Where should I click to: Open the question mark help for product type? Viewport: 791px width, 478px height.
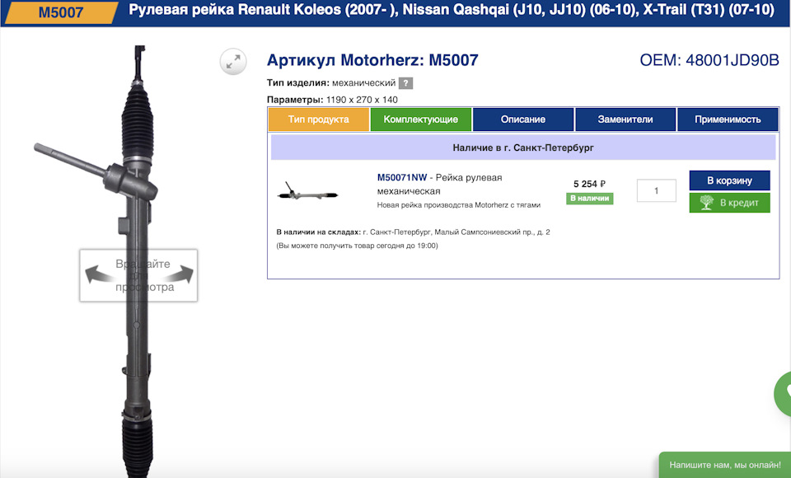pyautogui.click(x=405, y=83)
